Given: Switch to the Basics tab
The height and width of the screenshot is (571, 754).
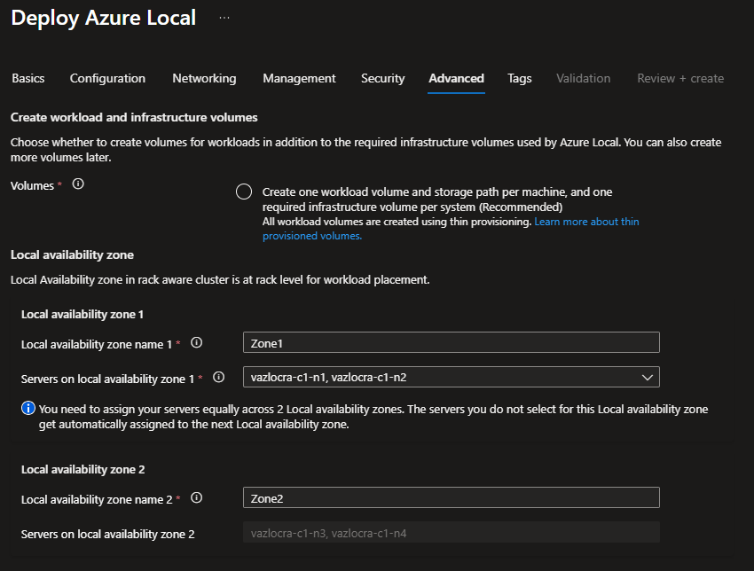Looking at the screenshot, I should [x=28, y=78].
